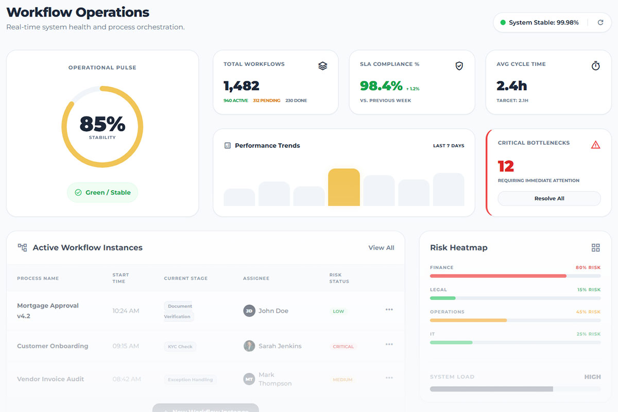Click John Doe's JD avatar
Viewport: 618px width, 412px height.
(x=249, y=311)
